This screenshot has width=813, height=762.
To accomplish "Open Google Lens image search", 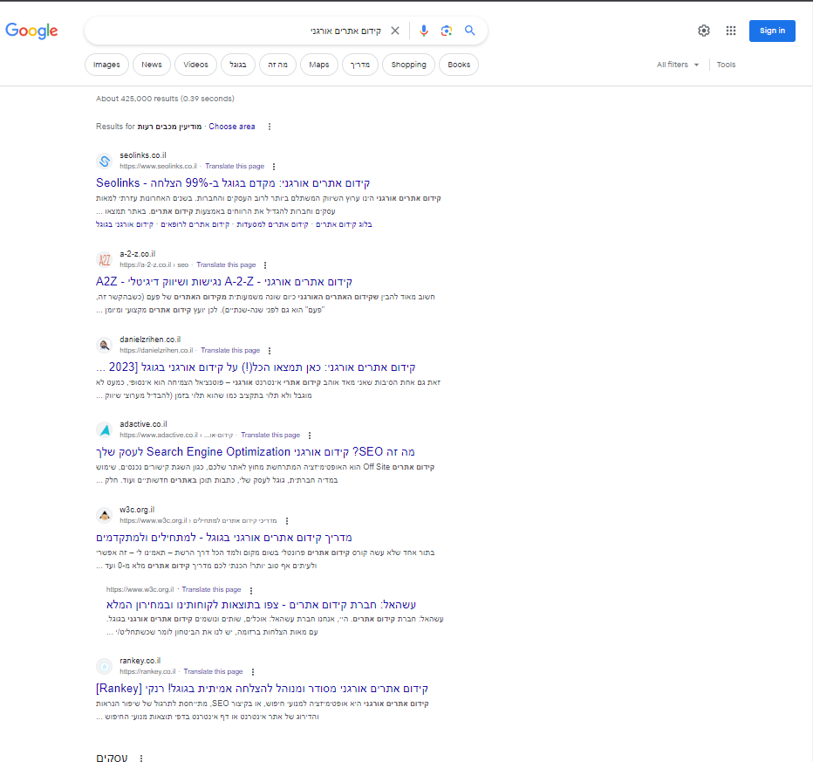I will pyautogui.click(x=447, y=31).
